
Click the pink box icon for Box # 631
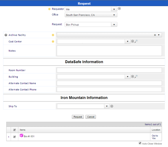[x=21, y=135]
